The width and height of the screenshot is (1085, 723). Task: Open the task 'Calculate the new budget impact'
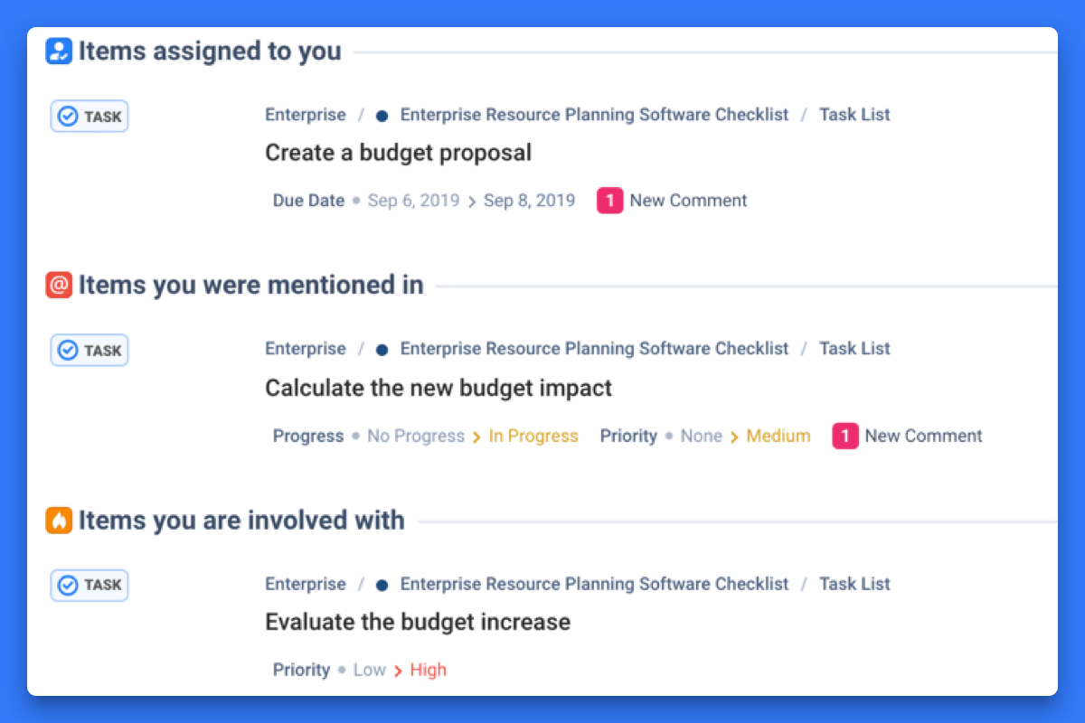438,387
